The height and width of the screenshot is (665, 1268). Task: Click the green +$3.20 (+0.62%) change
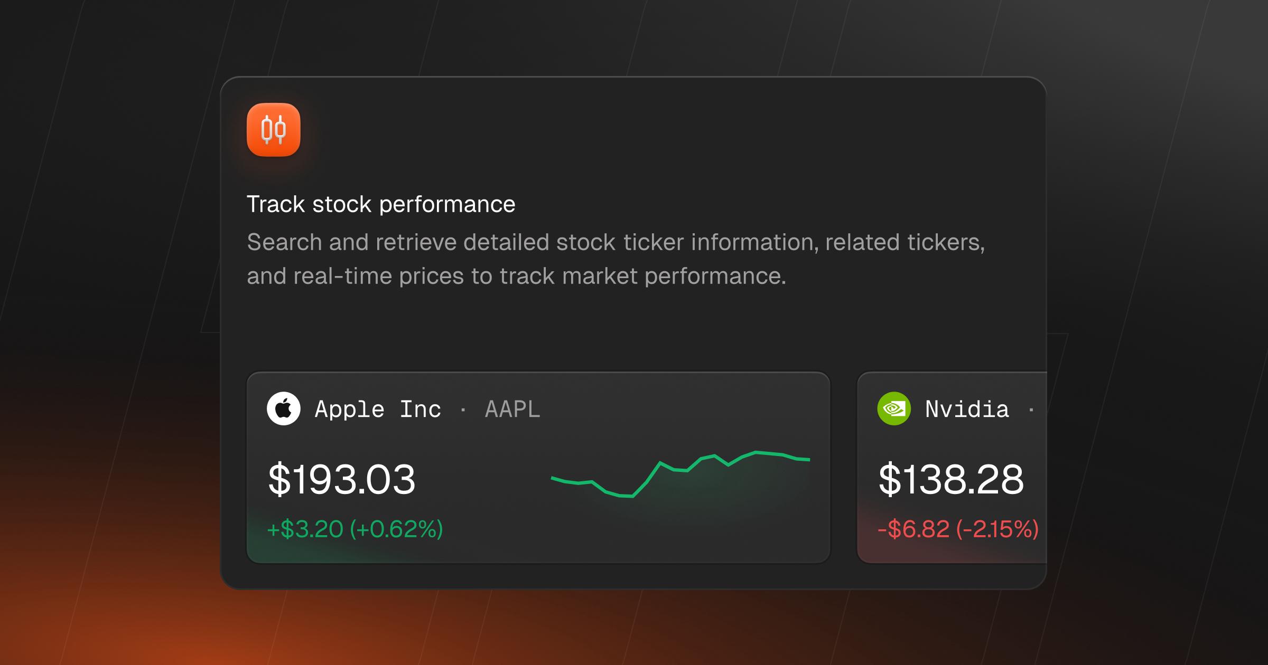[355, 529]
